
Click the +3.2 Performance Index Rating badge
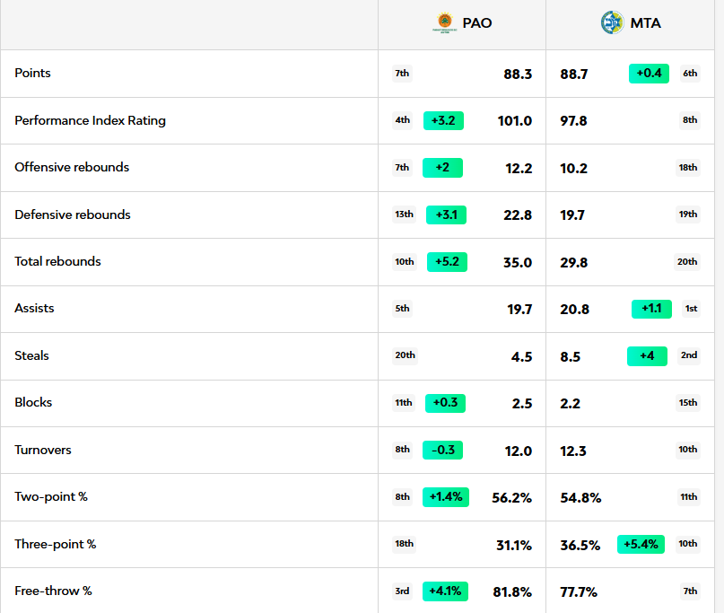(x=443, y=120)
